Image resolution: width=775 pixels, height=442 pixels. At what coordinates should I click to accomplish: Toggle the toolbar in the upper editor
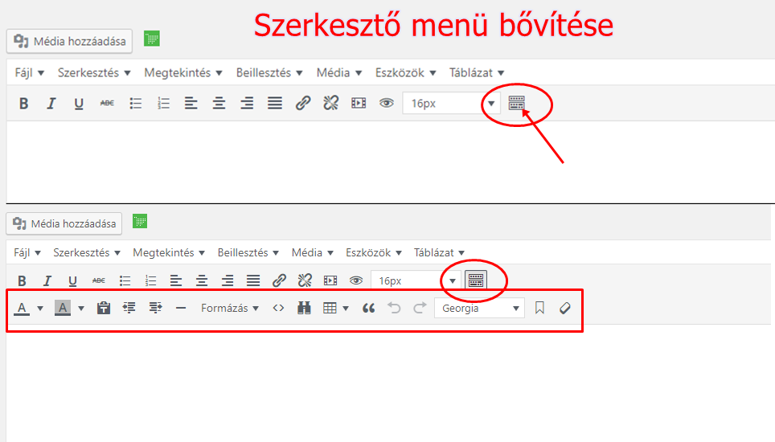[x=516, y=104]
